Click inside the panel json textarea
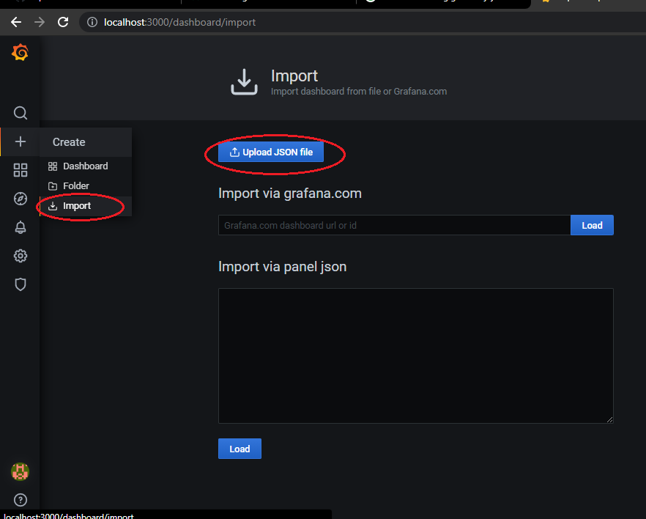This screenshot has width=646, height=519. (415, 356)
